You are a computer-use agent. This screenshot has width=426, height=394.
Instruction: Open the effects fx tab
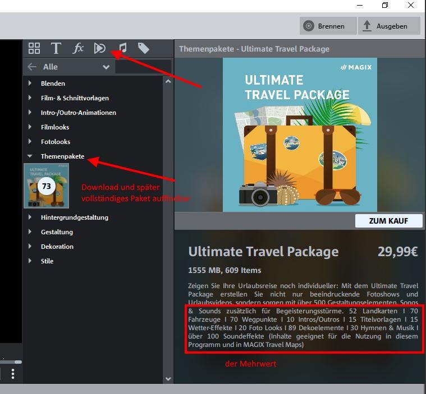point(78,48)
